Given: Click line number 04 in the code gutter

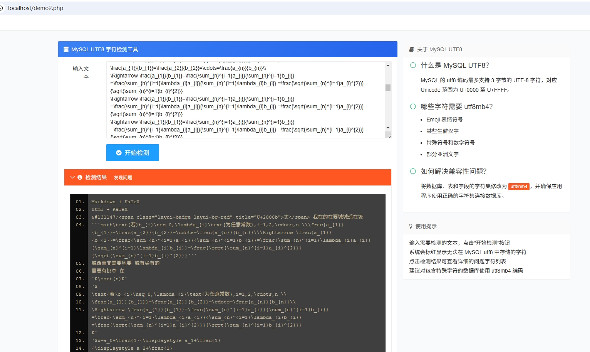Looking at the screenshot, I should pos(80,225).
